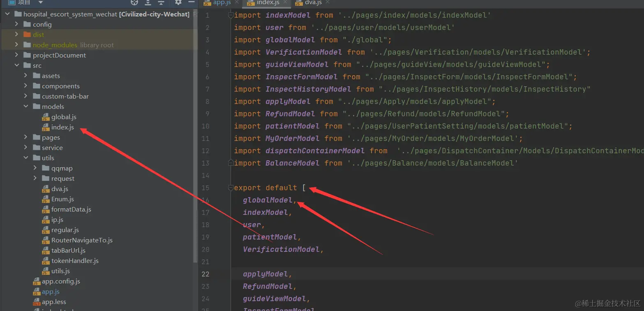Image resolution: width=644 pixels, height=311 pixels.
Task: Click line number 22 in the gutter
Action: click(205, 274)
